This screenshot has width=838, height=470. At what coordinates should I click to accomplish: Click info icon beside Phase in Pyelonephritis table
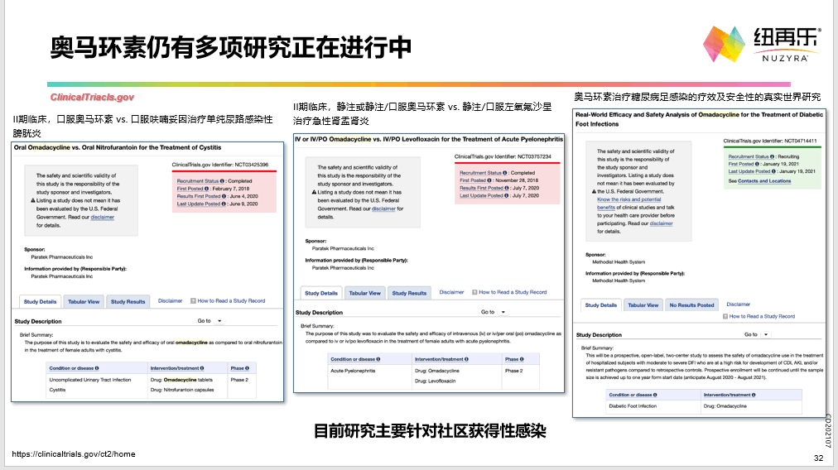point(522,359)
